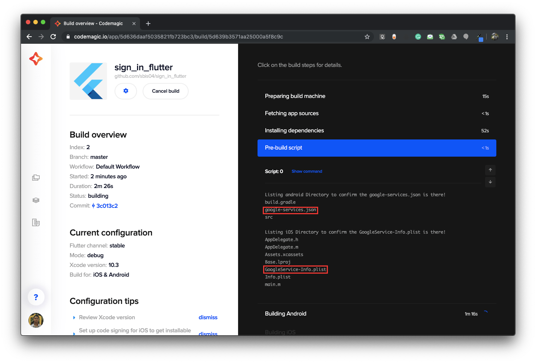Viewport: 536px width, 363px height.
Task: Go forward in browser
Action: point(41,37)
